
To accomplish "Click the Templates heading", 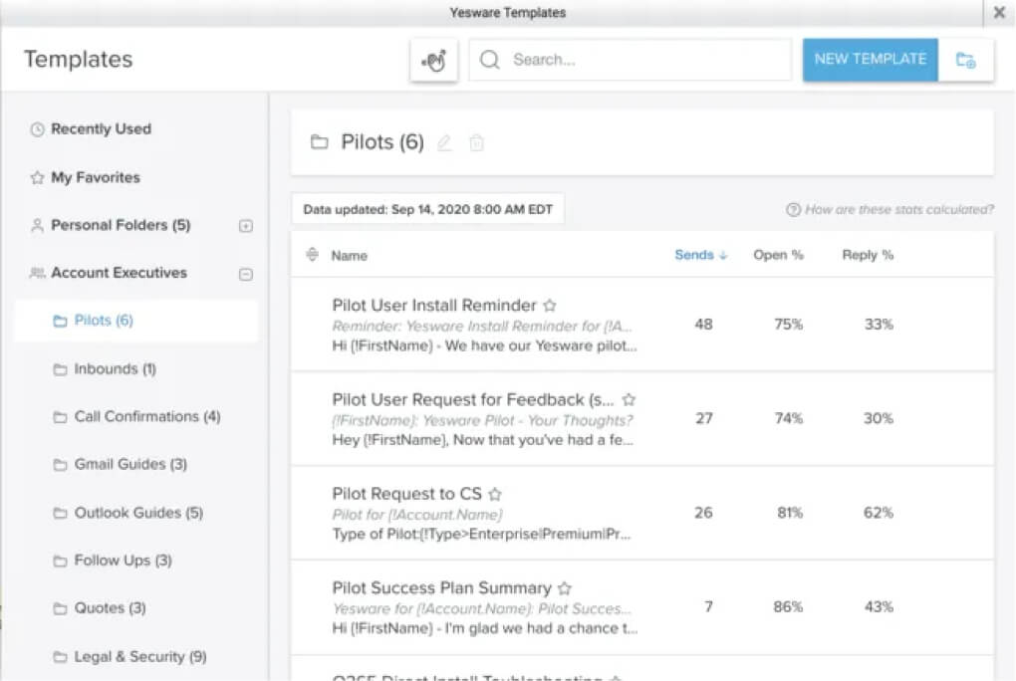I will pos(79,59).
